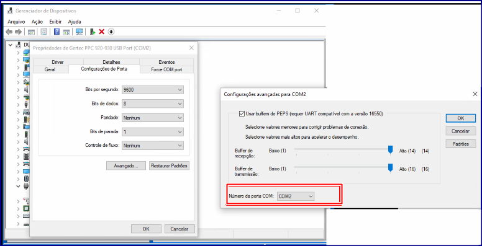Switch to the Driver tab
The height and width of the screenshot is (246, 482).
coord(58,61)
